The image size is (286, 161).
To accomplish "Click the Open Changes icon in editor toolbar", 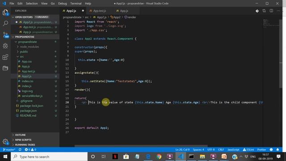I will [x=264, y=11].
